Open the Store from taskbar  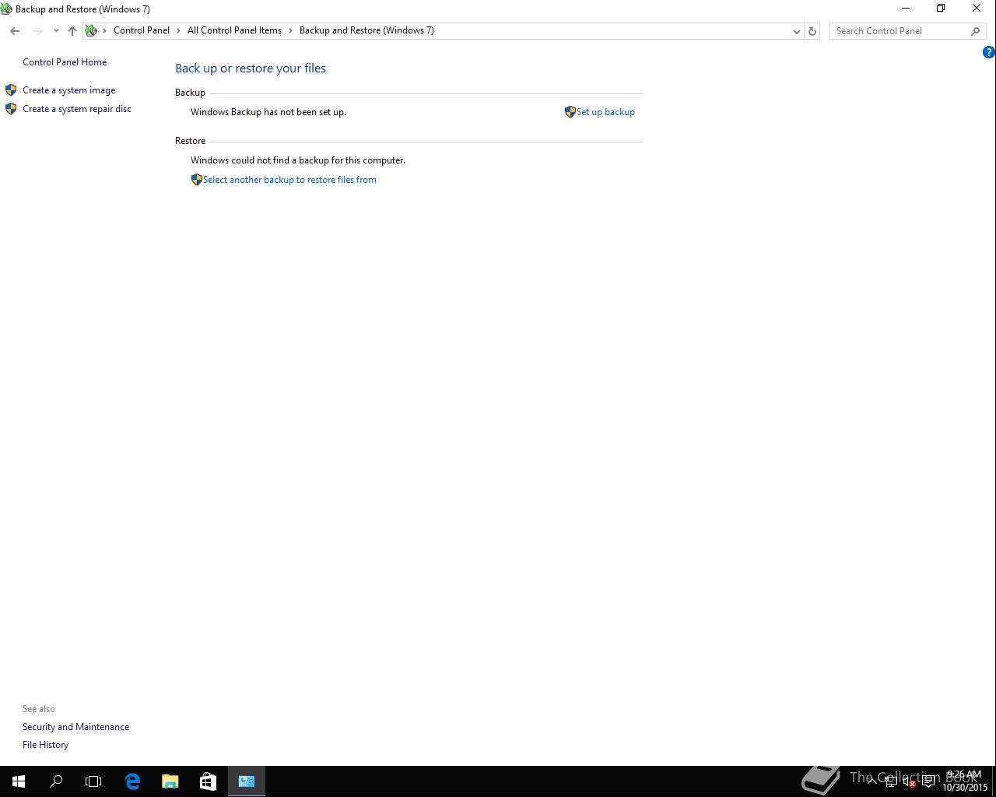point(208,781)
